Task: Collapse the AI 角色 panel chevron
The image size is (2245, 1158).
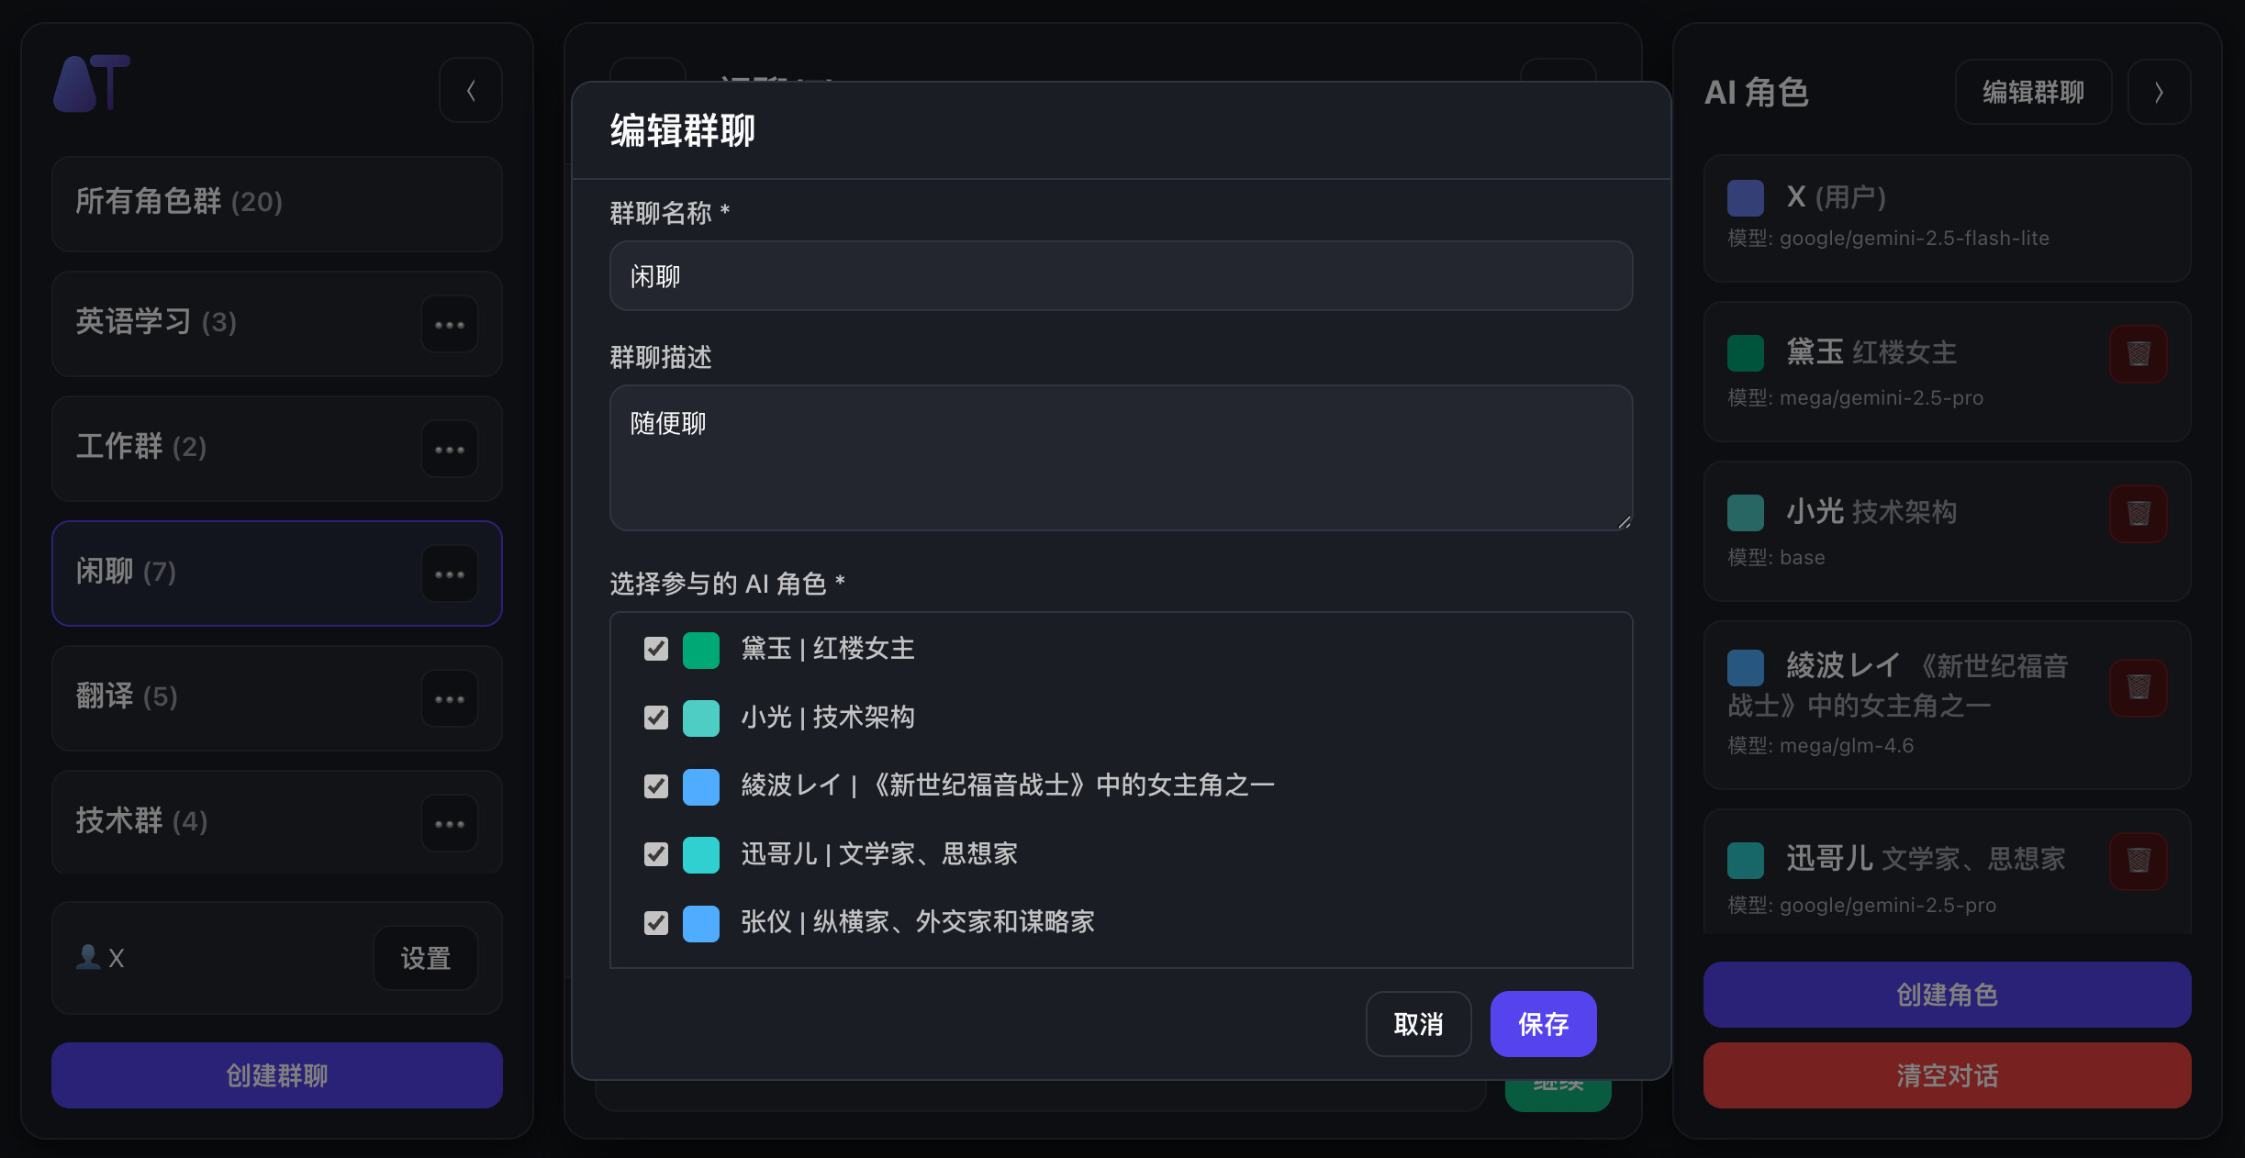Action: (2159, 92)
